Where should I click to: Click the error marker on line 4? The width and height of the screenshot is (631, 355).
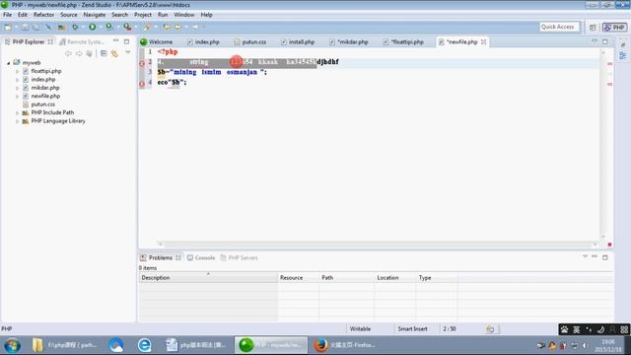tap(142, 84)
